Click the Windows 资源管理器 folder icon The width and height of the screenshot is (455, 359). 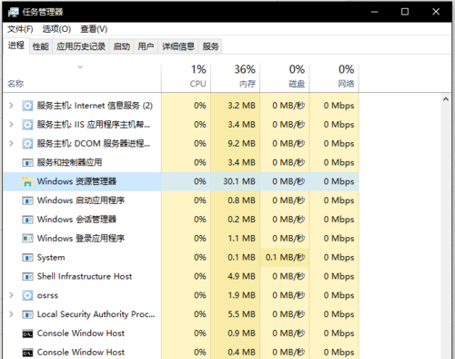pos(27,181)
